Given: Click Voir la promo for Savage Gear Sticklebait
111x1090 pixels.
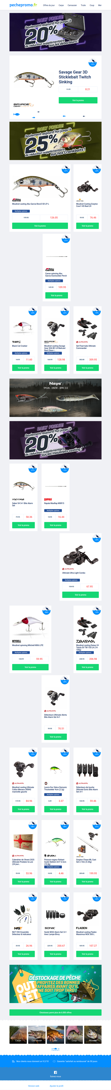Looking at the screenshot, I should point(78,100).
